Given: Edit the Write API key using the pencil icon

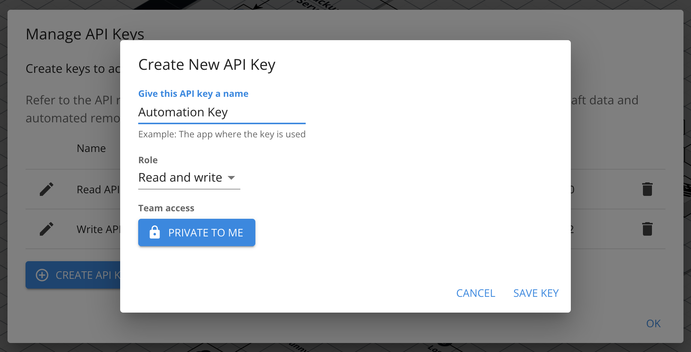Looking at the screenshot, I should [47, 229].
